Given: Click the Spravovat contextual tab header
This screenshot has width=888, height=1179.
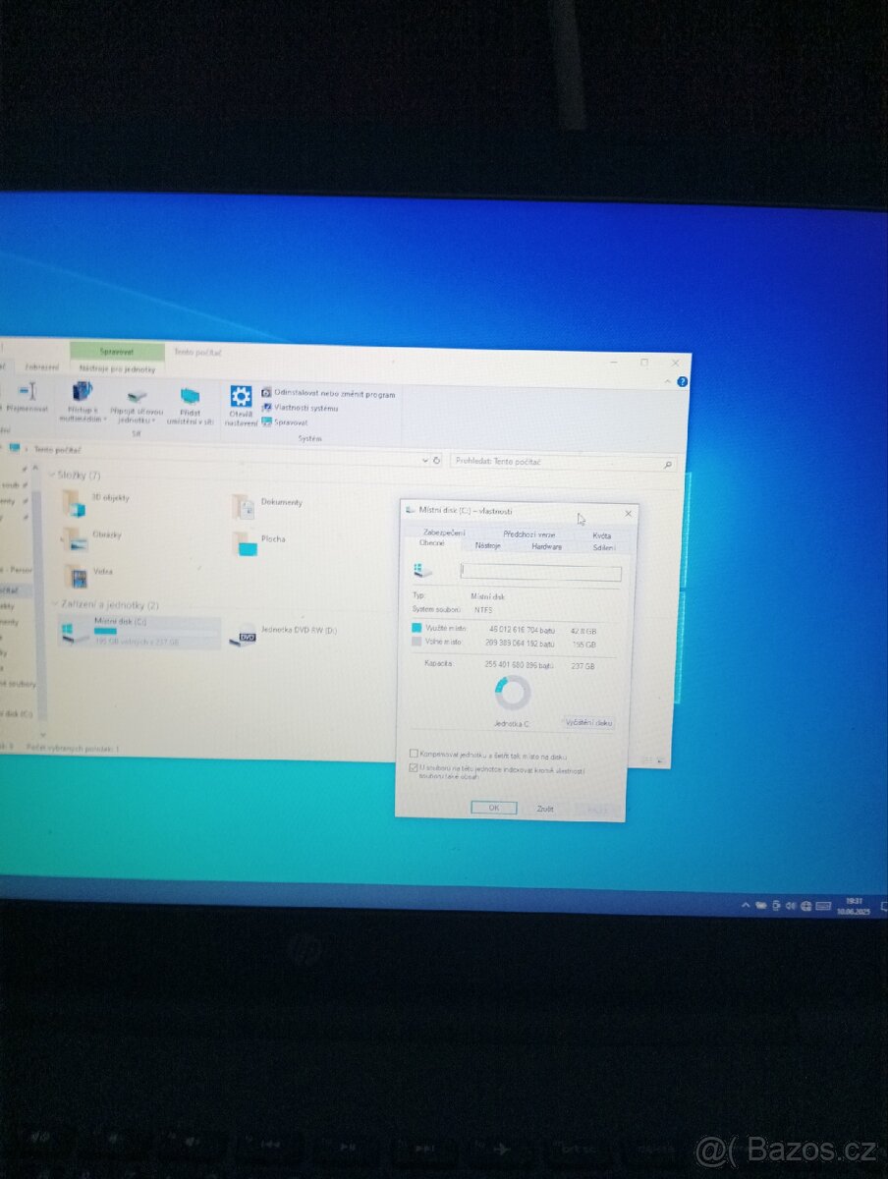Looking at the screenshot, I should pos(117,351).
